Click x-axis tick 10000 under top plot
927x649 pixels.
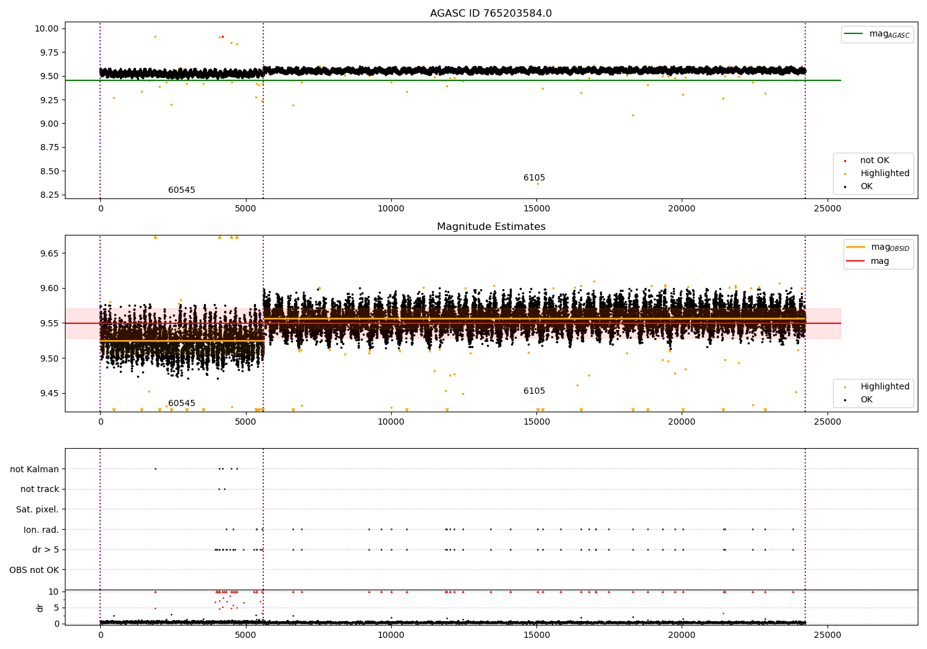(391, 209)
